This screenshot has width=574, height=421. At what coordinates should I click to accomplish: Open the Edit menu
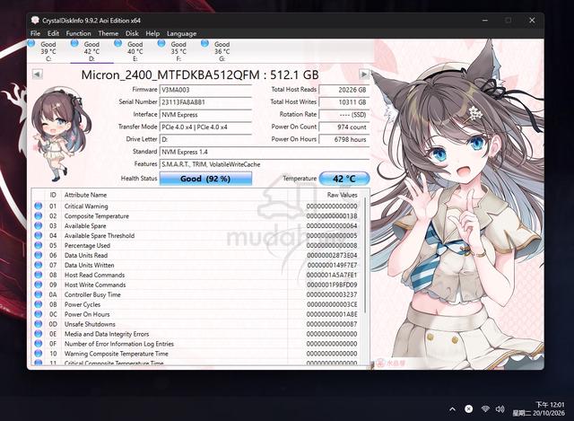click(x=53, y=33)
